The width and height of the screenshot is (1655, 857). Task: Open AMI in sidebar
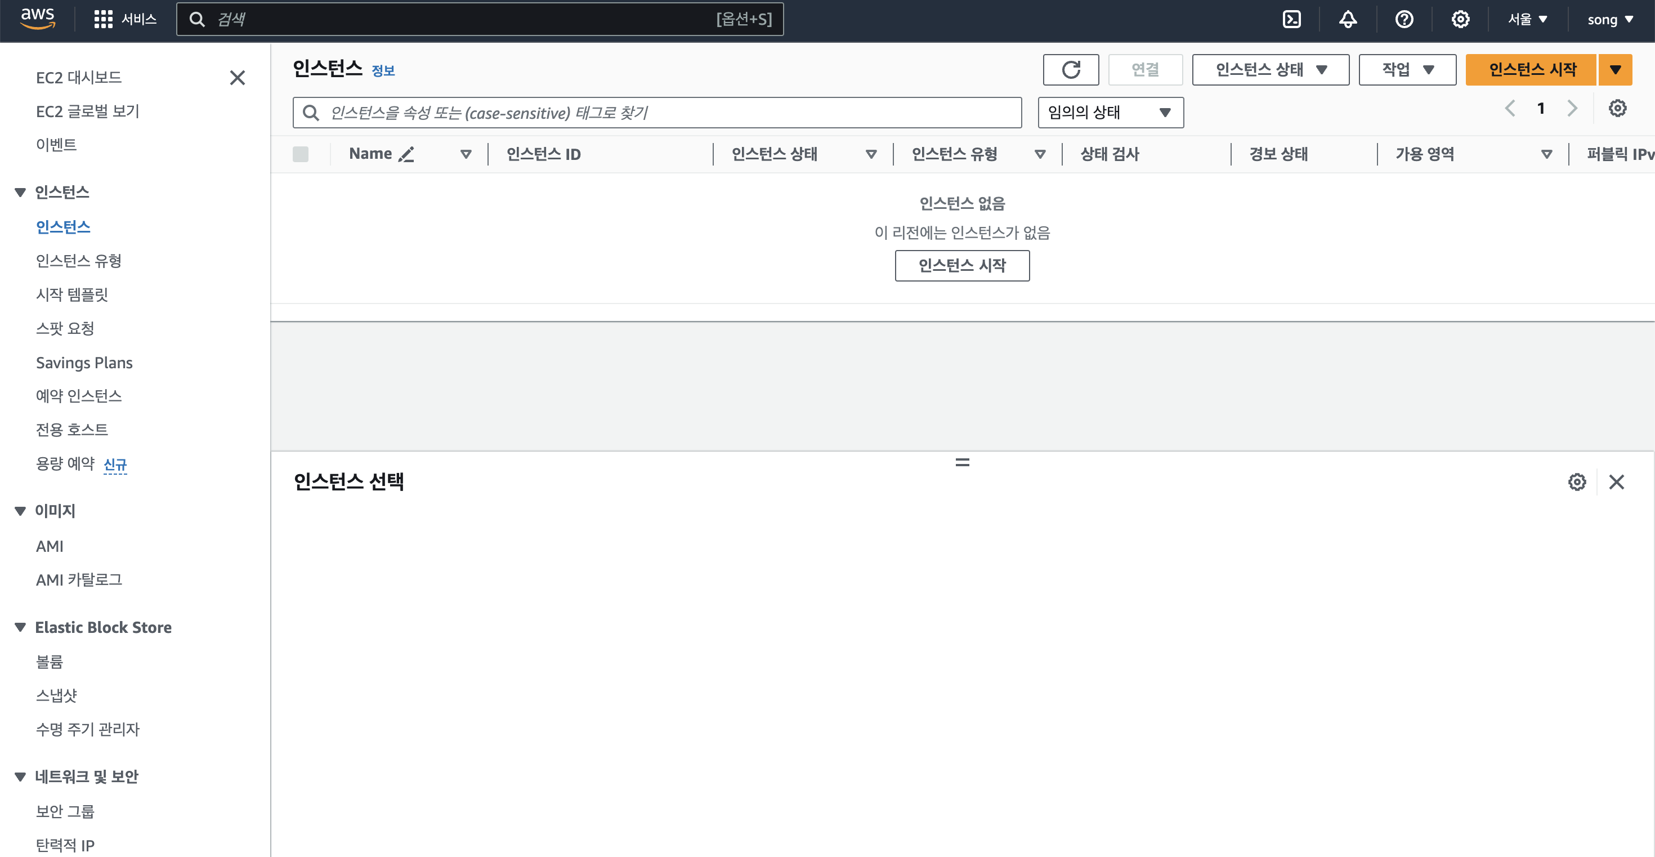pyautogui.click(x=50, y=546)
